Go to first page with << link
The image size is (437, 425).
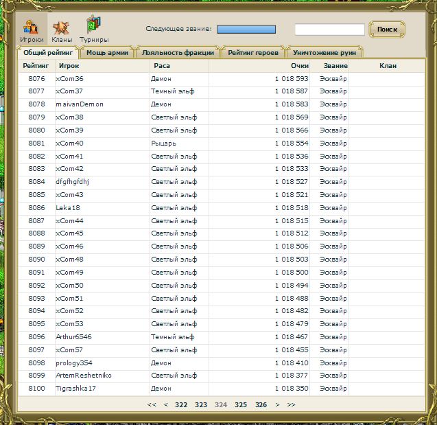coord(152,405)
